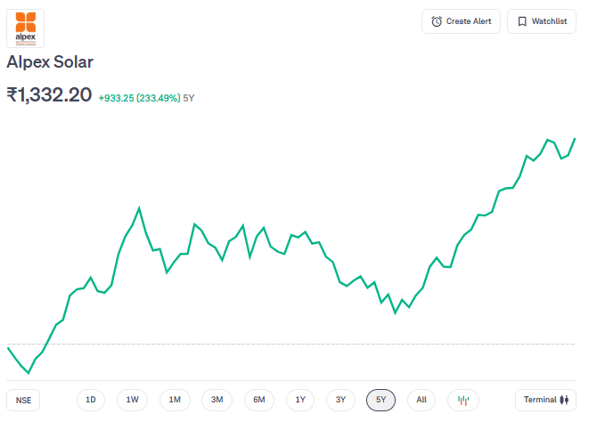Viewport: 597px width, 422px height.
Task: Click the +933.25 (233.49%) change text
Action: click(x=139, y=98)
